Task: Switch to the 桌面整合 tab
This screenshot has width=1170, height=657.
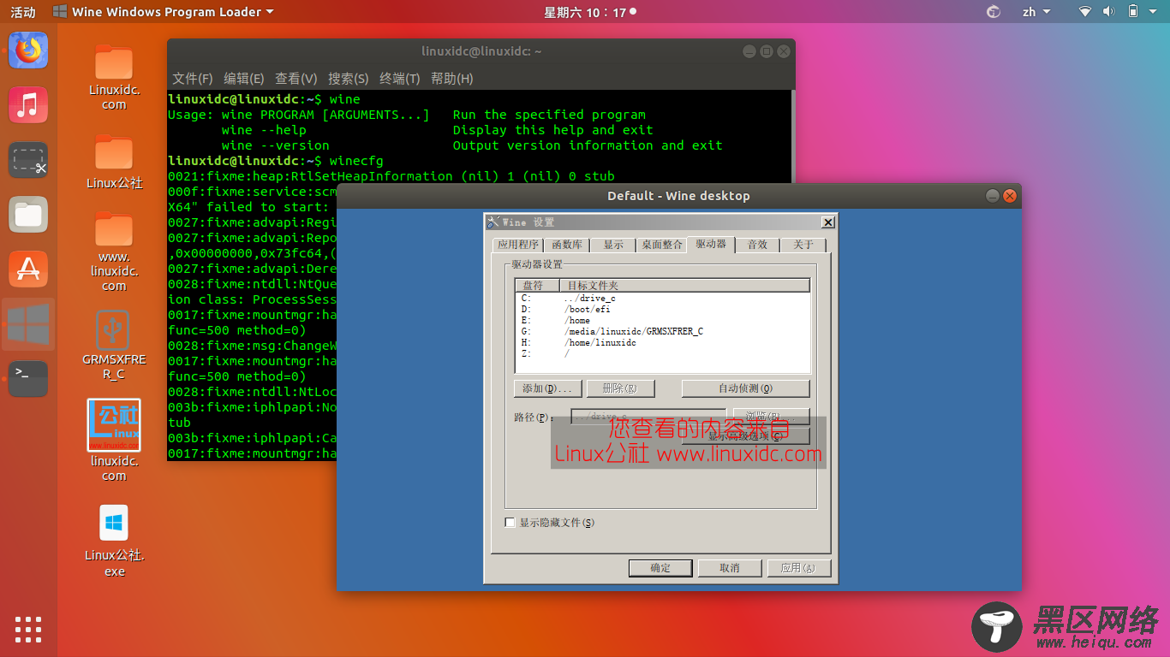Action: click(x=662, y=245)
